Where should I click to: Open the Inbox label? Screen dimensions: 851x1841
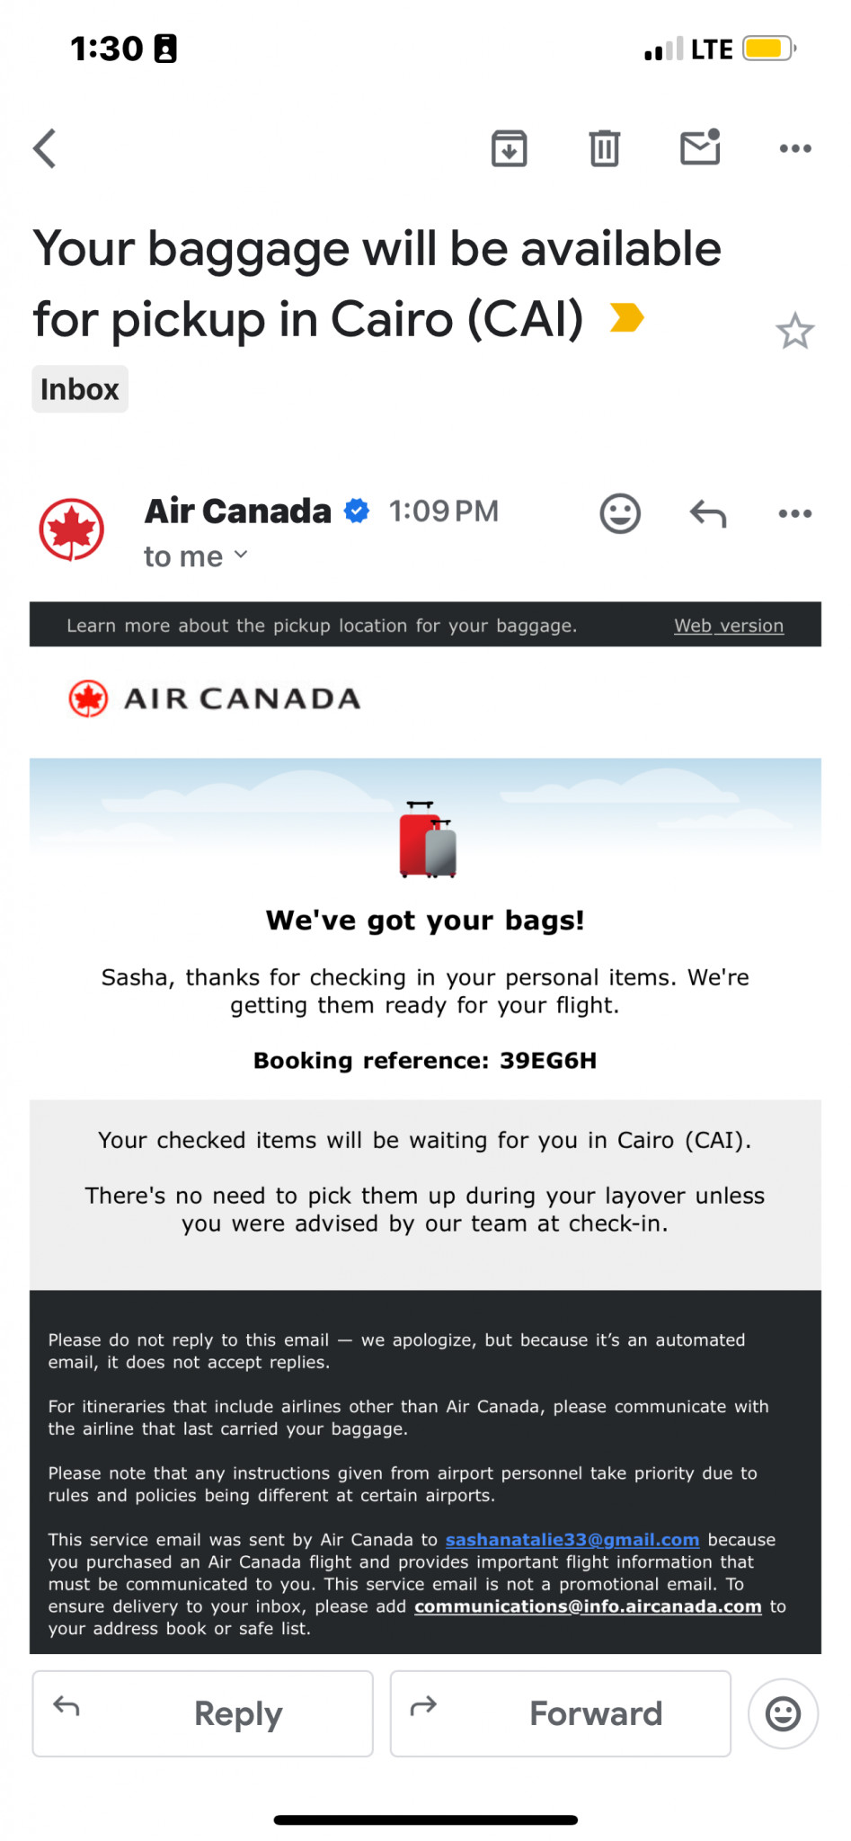click(x=80, y=389)
